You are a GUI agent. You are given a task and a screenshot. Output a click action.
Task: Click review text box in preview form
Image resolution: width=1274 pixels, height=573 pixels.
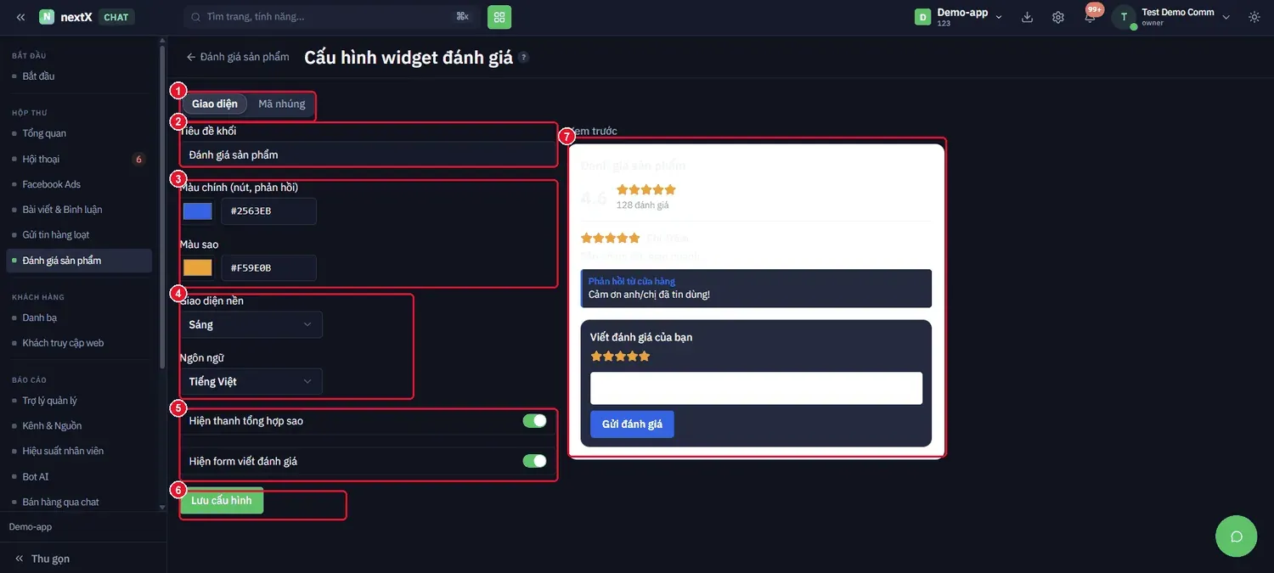click(756, 388)
